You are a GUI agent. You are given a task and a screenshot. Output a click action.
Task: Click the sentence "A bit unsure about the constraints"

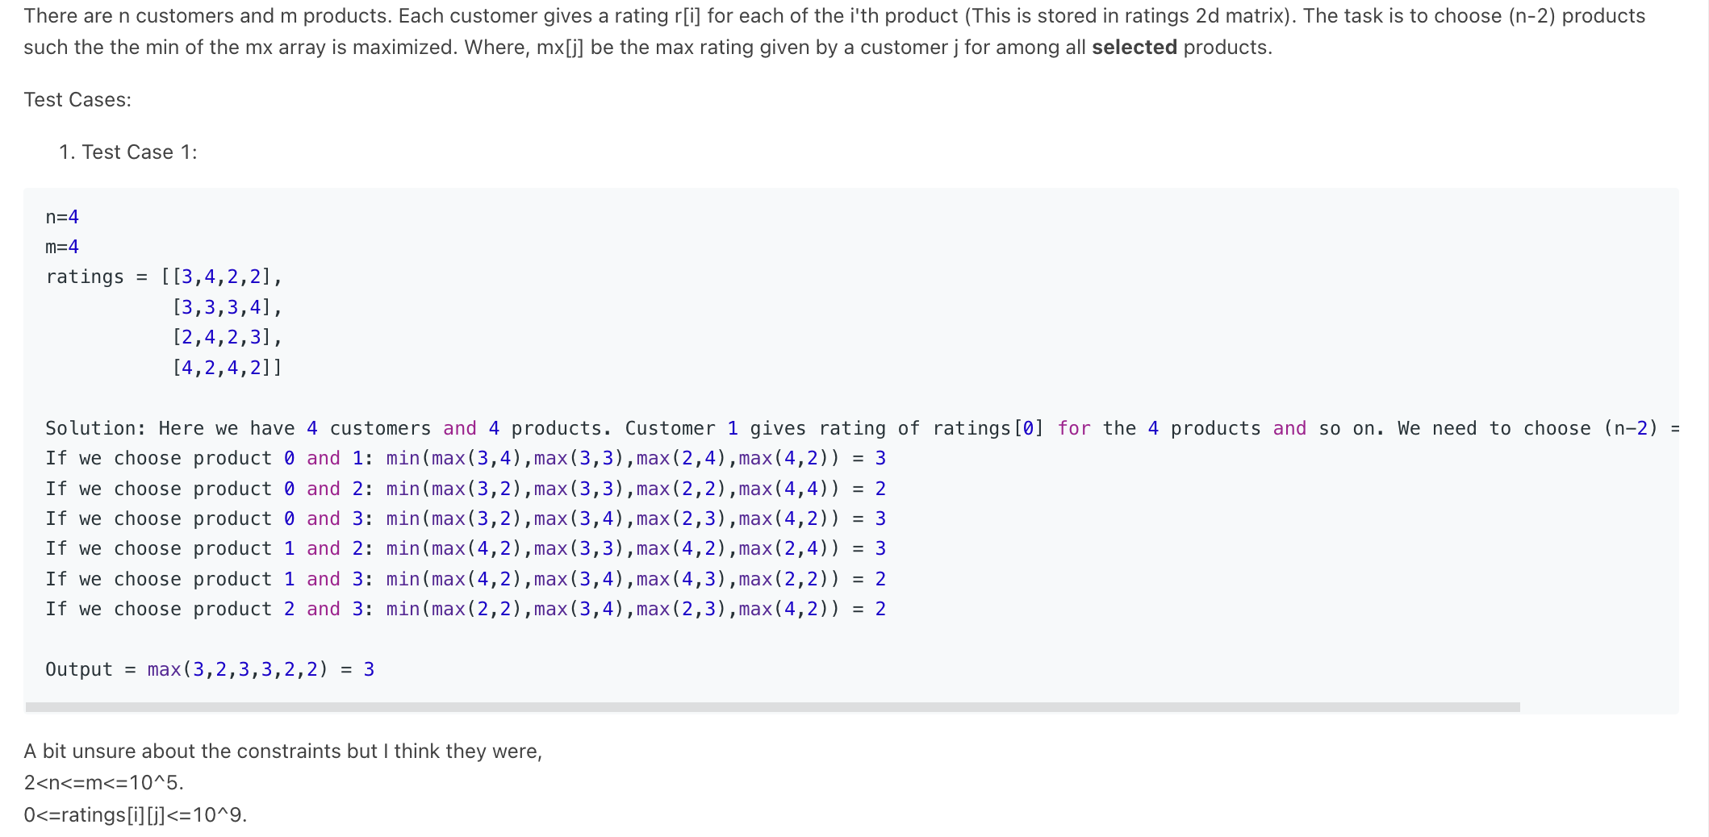[x=283, y=752]
